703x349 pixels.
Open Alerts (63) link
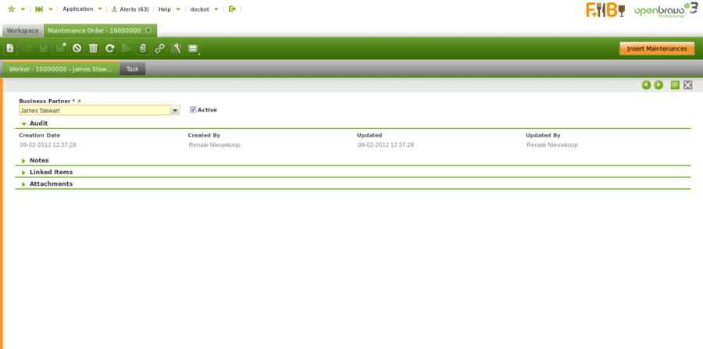point(130,9)
